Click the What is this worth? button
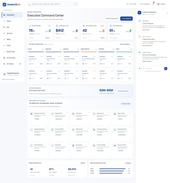This screenshot has height=183, width=170. click(x=112, y=19)
